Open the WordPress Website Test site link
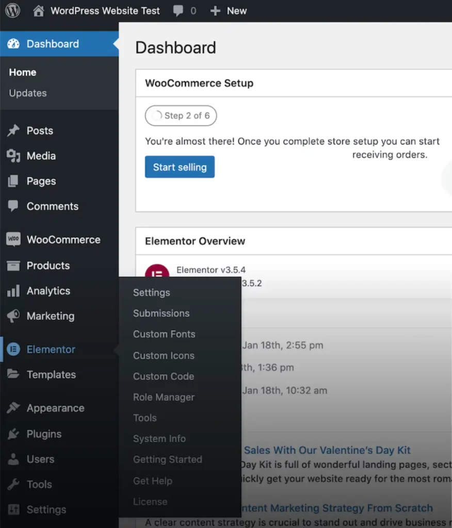This screenshot has height=528, width=452. (x=105, y=11)
